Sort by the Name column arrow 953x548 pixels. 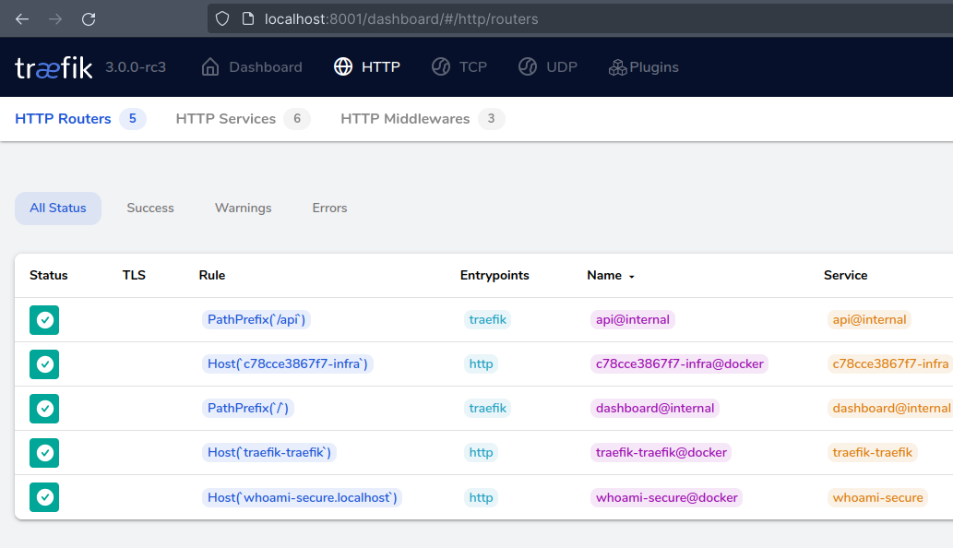[x=632, y=276]
